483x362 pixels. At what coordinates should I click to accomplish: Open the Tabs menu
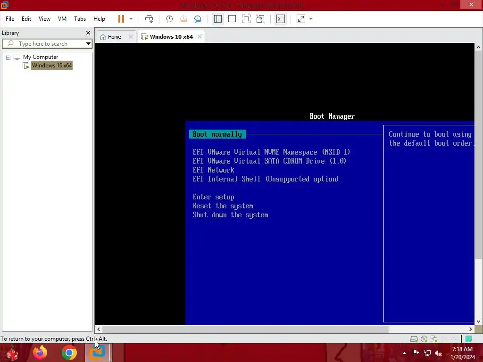tap(80, 19)
